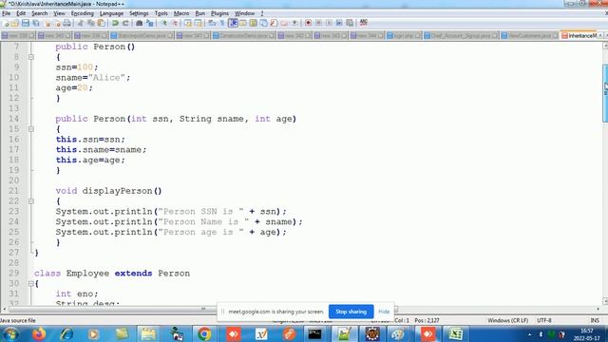Click the INS status bar indicator
Image resolution: width=608 pixels, height=342 pixels.
click(x=595, y=321)
